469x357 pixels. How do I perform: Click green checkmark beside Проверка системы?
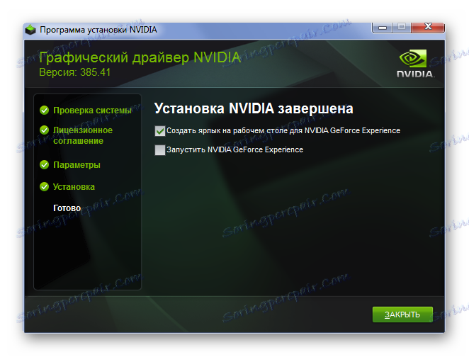coord(44,110)
